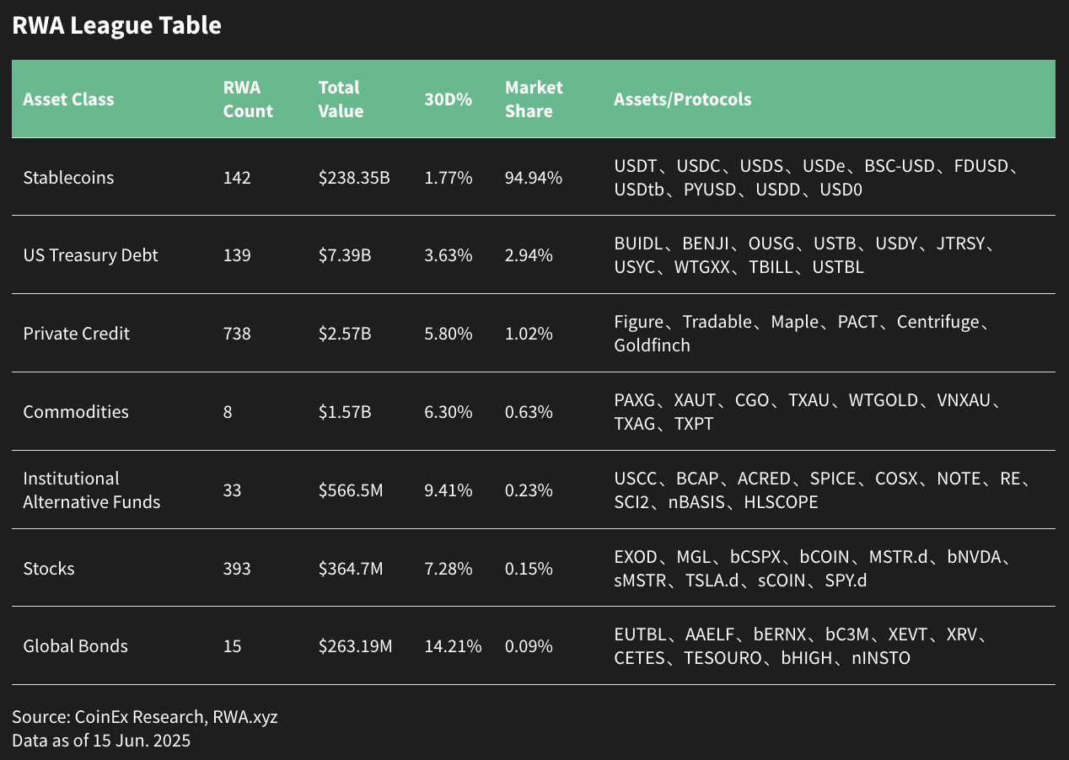1069x760 pixels.
Task: Click the 'USDT、USDC、USDS' asset list
Action: [815, 178]
